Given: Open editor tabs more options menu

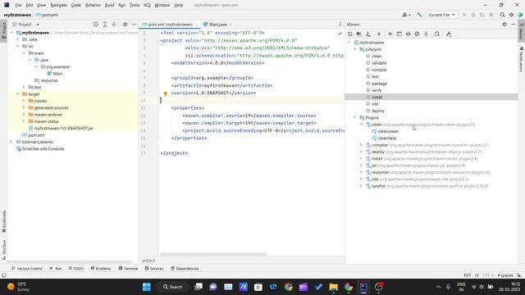Looking at the screenshot, I should pyautogui.click(x=340, y=25).
